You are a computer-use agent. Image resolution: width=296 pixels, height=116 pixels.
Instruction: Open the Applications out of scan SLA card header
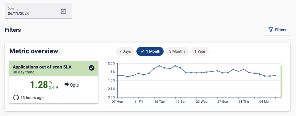tap(54, 68)
